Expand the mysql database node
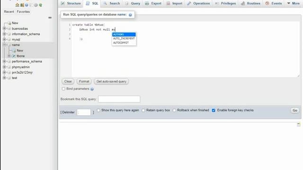The height and width of the screenshot is (170, 303). pos(4,39)
